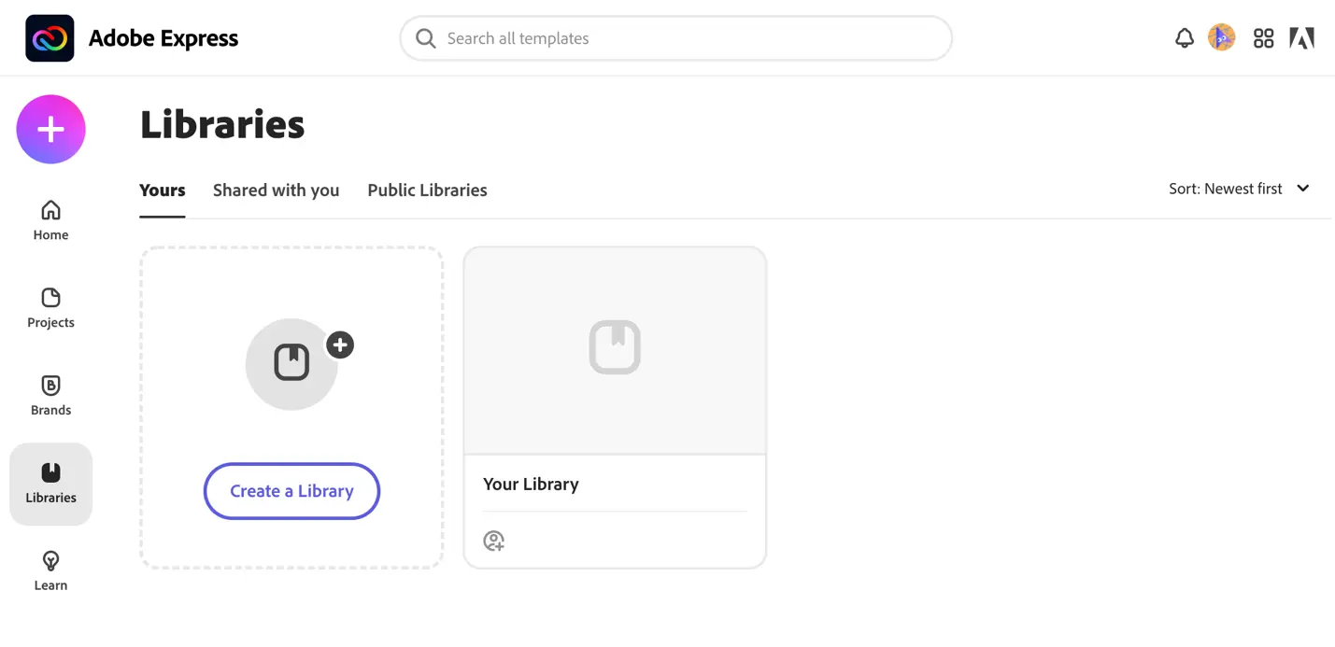Click the small plus on the library avatar

click(340, 345)
